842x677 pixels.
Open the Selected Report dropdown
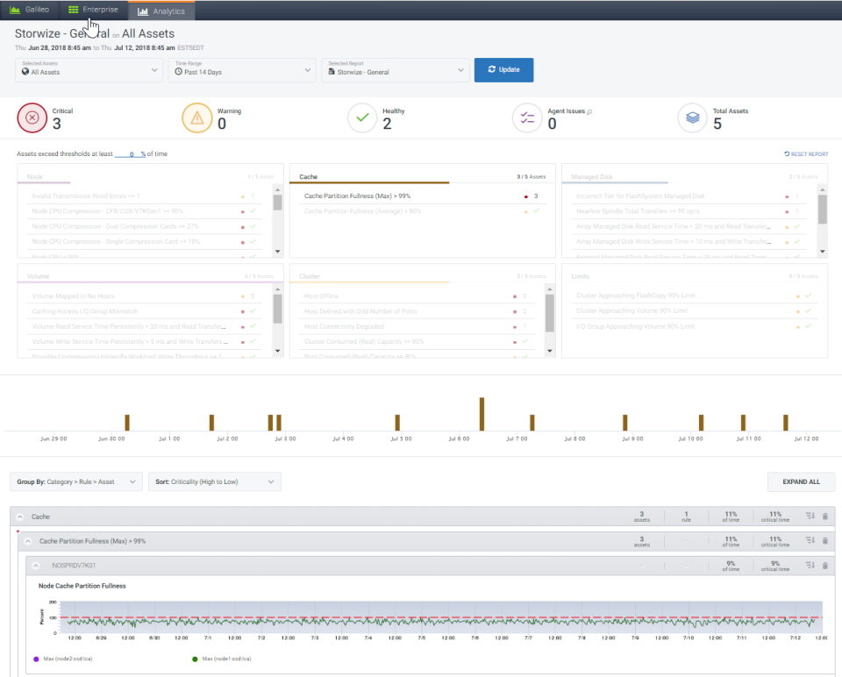(x=396, y=70)
